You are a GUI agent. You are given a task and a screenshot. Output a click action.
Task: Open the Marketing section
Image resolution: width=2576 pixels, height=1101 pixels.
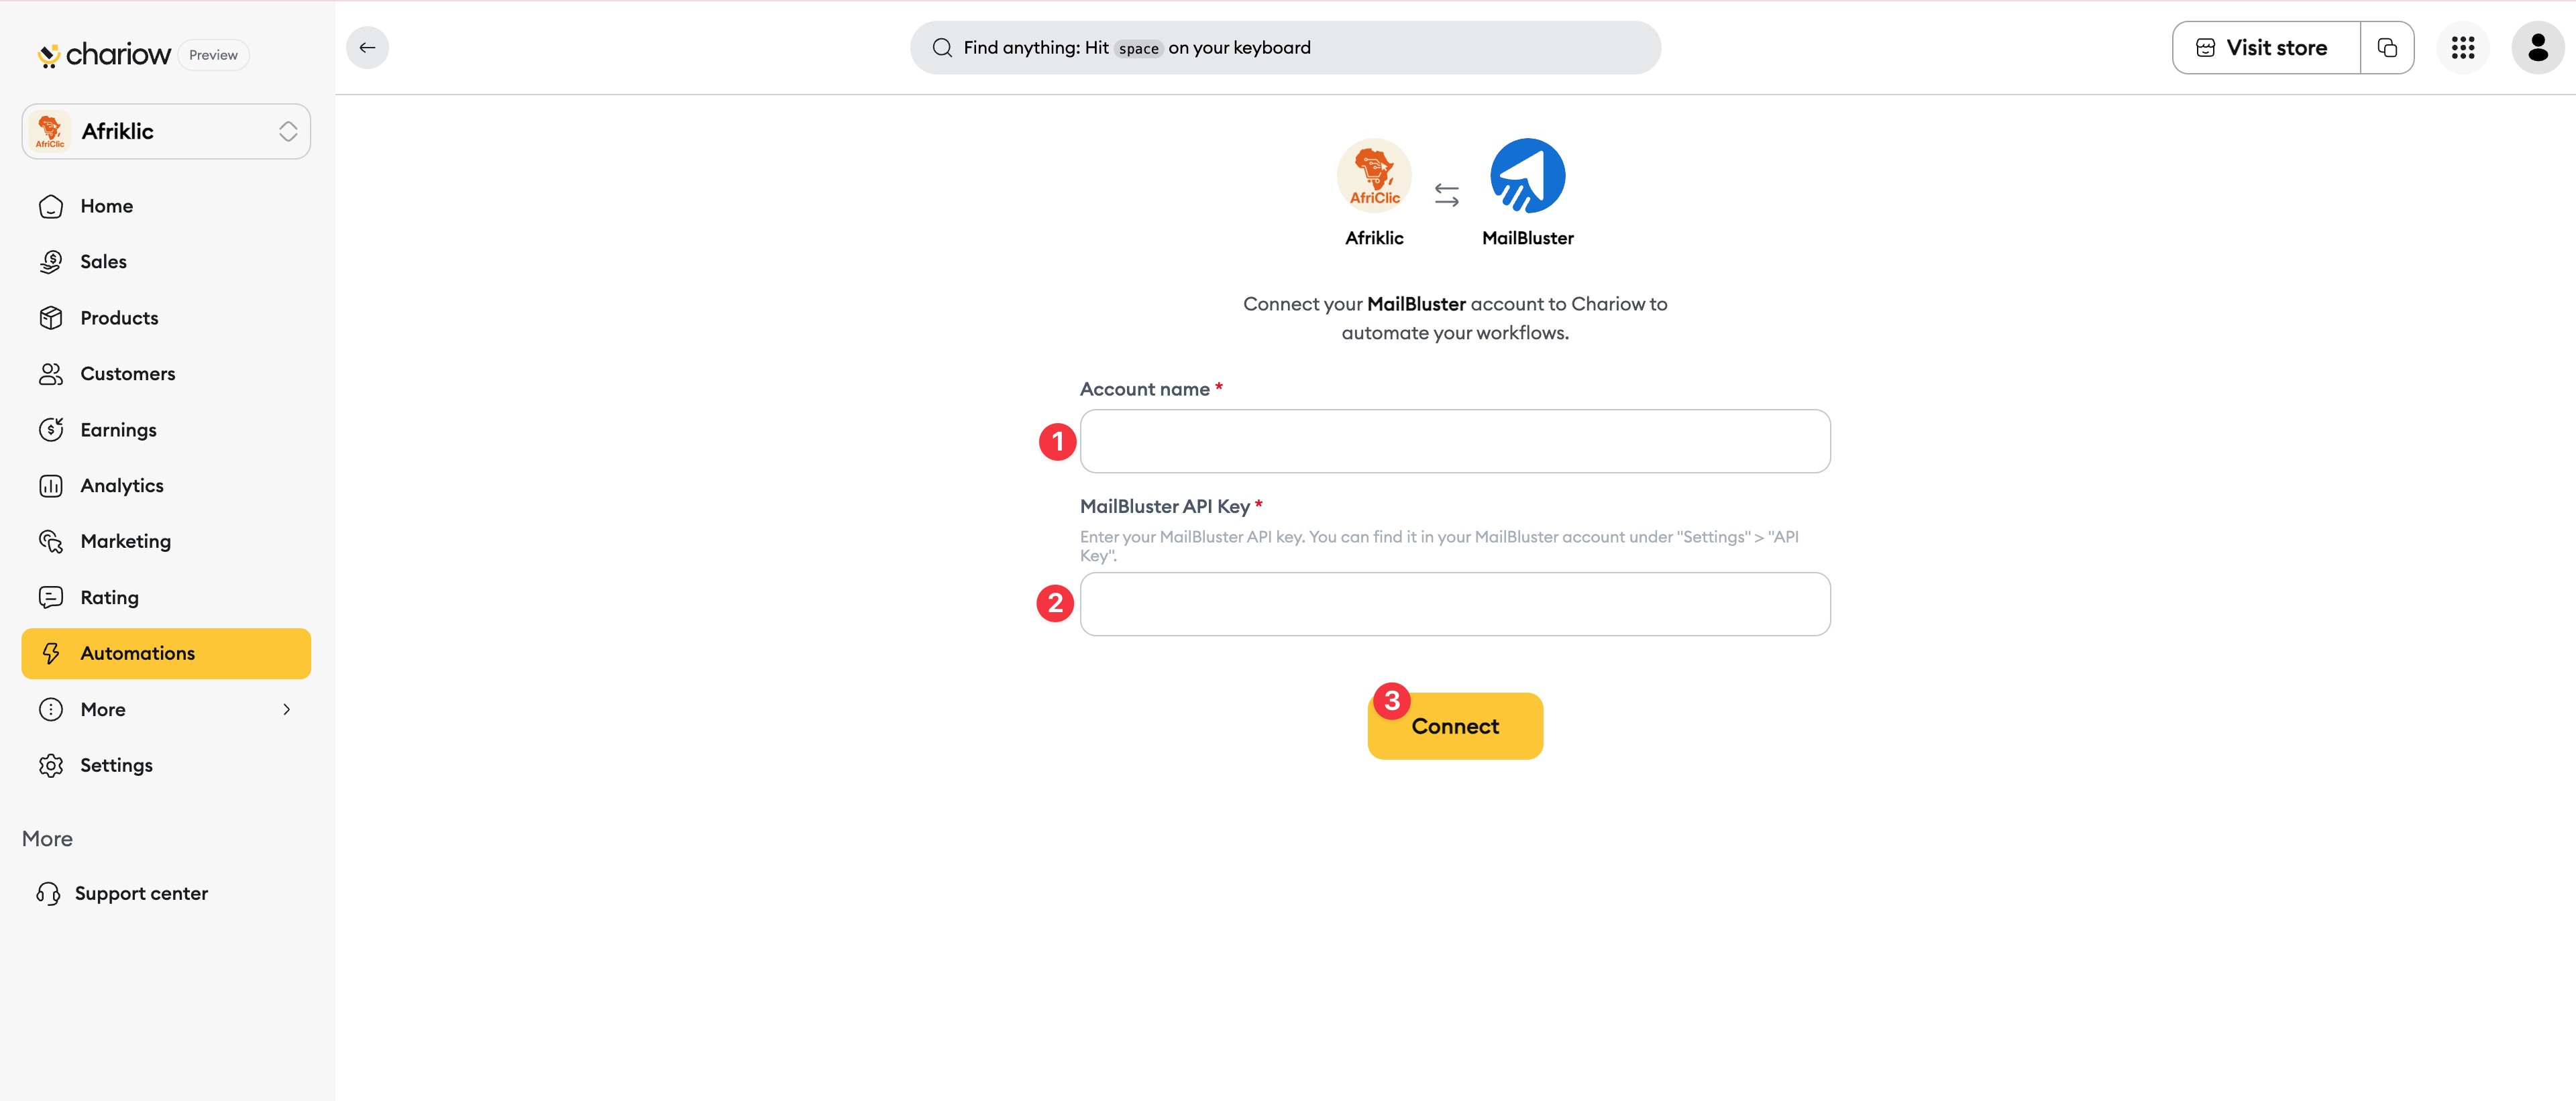click(x=166, y=542)
